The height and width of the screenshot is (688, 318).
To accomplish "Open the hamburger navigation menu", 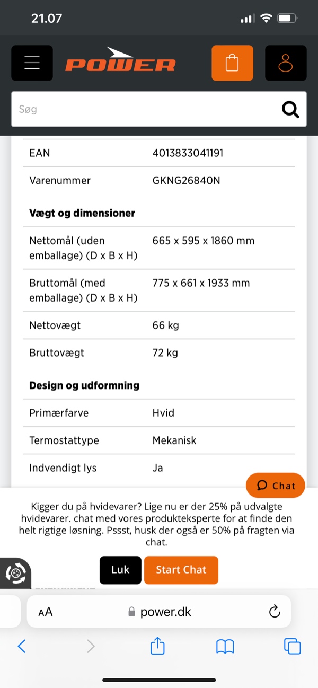I will (x=32, y=63).
